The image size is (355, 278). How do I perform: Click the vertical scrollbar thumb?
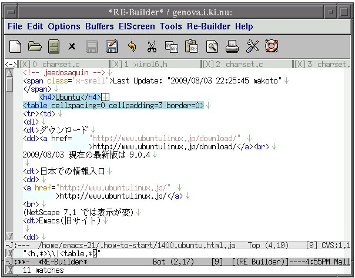pos(9,85)
